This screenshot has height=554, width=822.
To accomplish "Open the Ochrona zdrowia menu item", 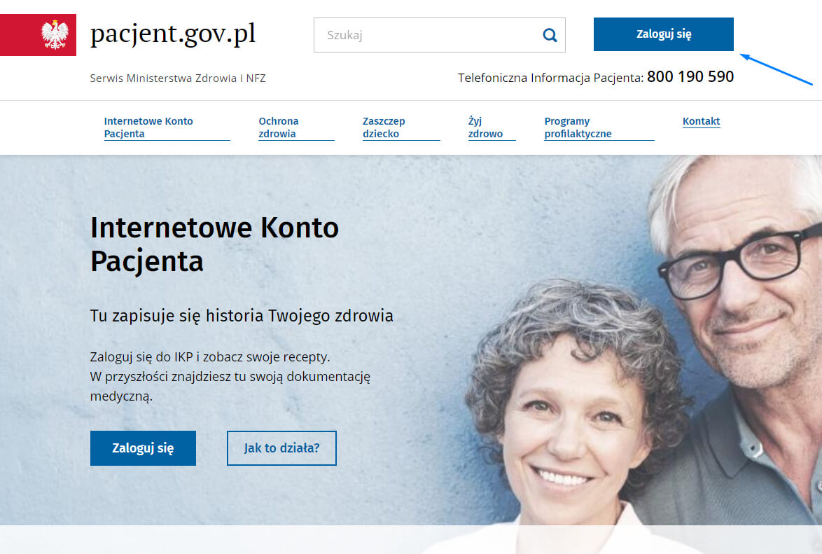I will click(x=279, y=127).
